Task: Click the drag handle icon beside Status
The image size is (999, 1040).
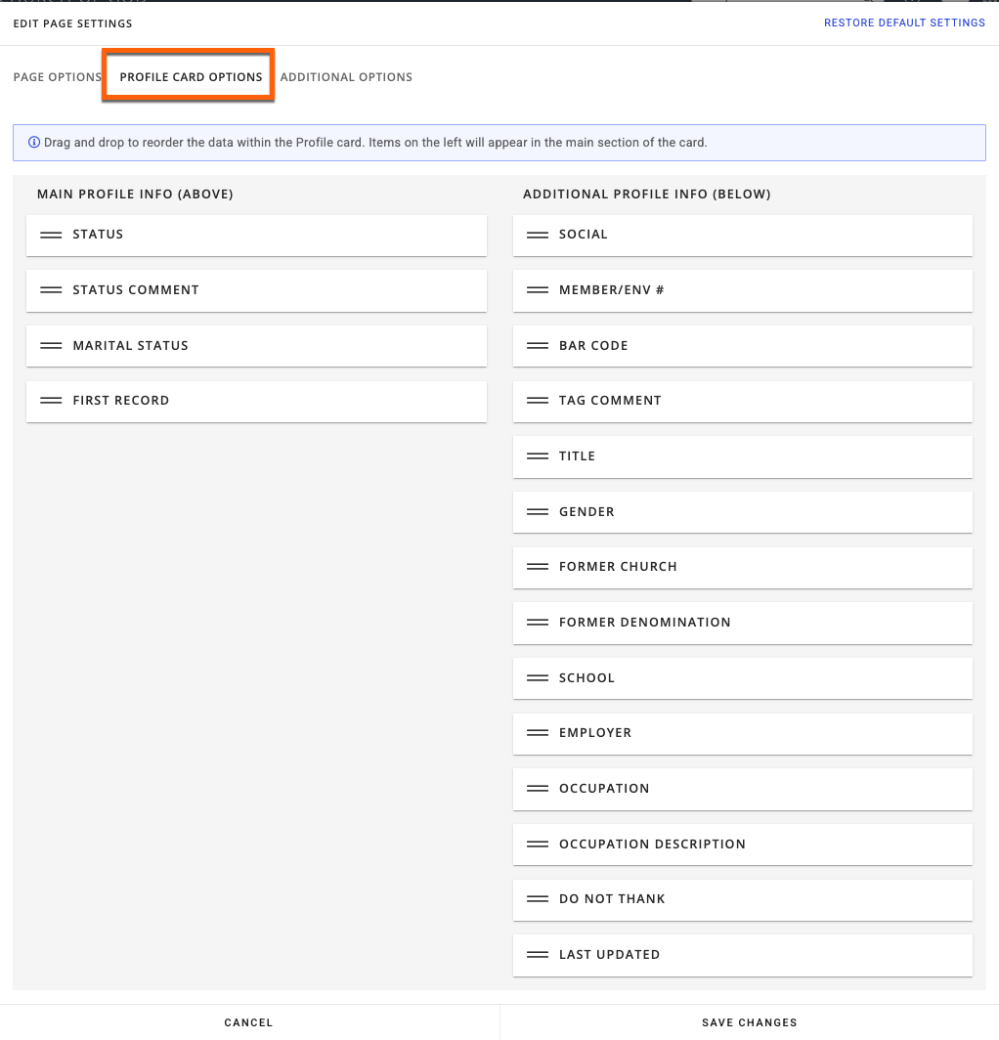Action: [x=51, y=236]
